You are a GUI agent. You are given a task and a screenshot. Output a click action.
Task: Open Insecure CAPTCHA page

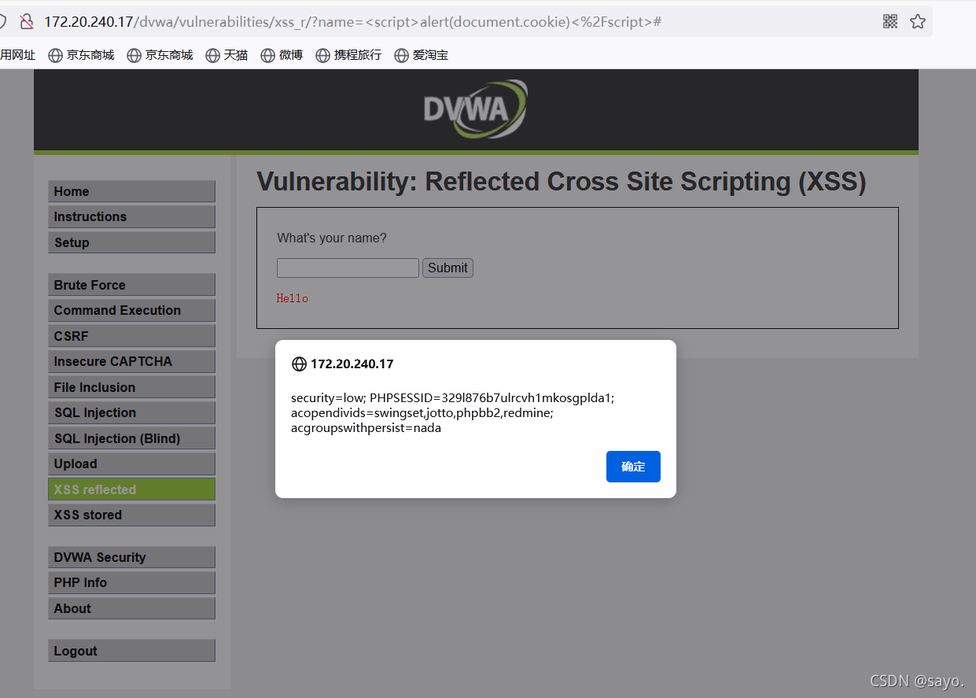[131, 361]
